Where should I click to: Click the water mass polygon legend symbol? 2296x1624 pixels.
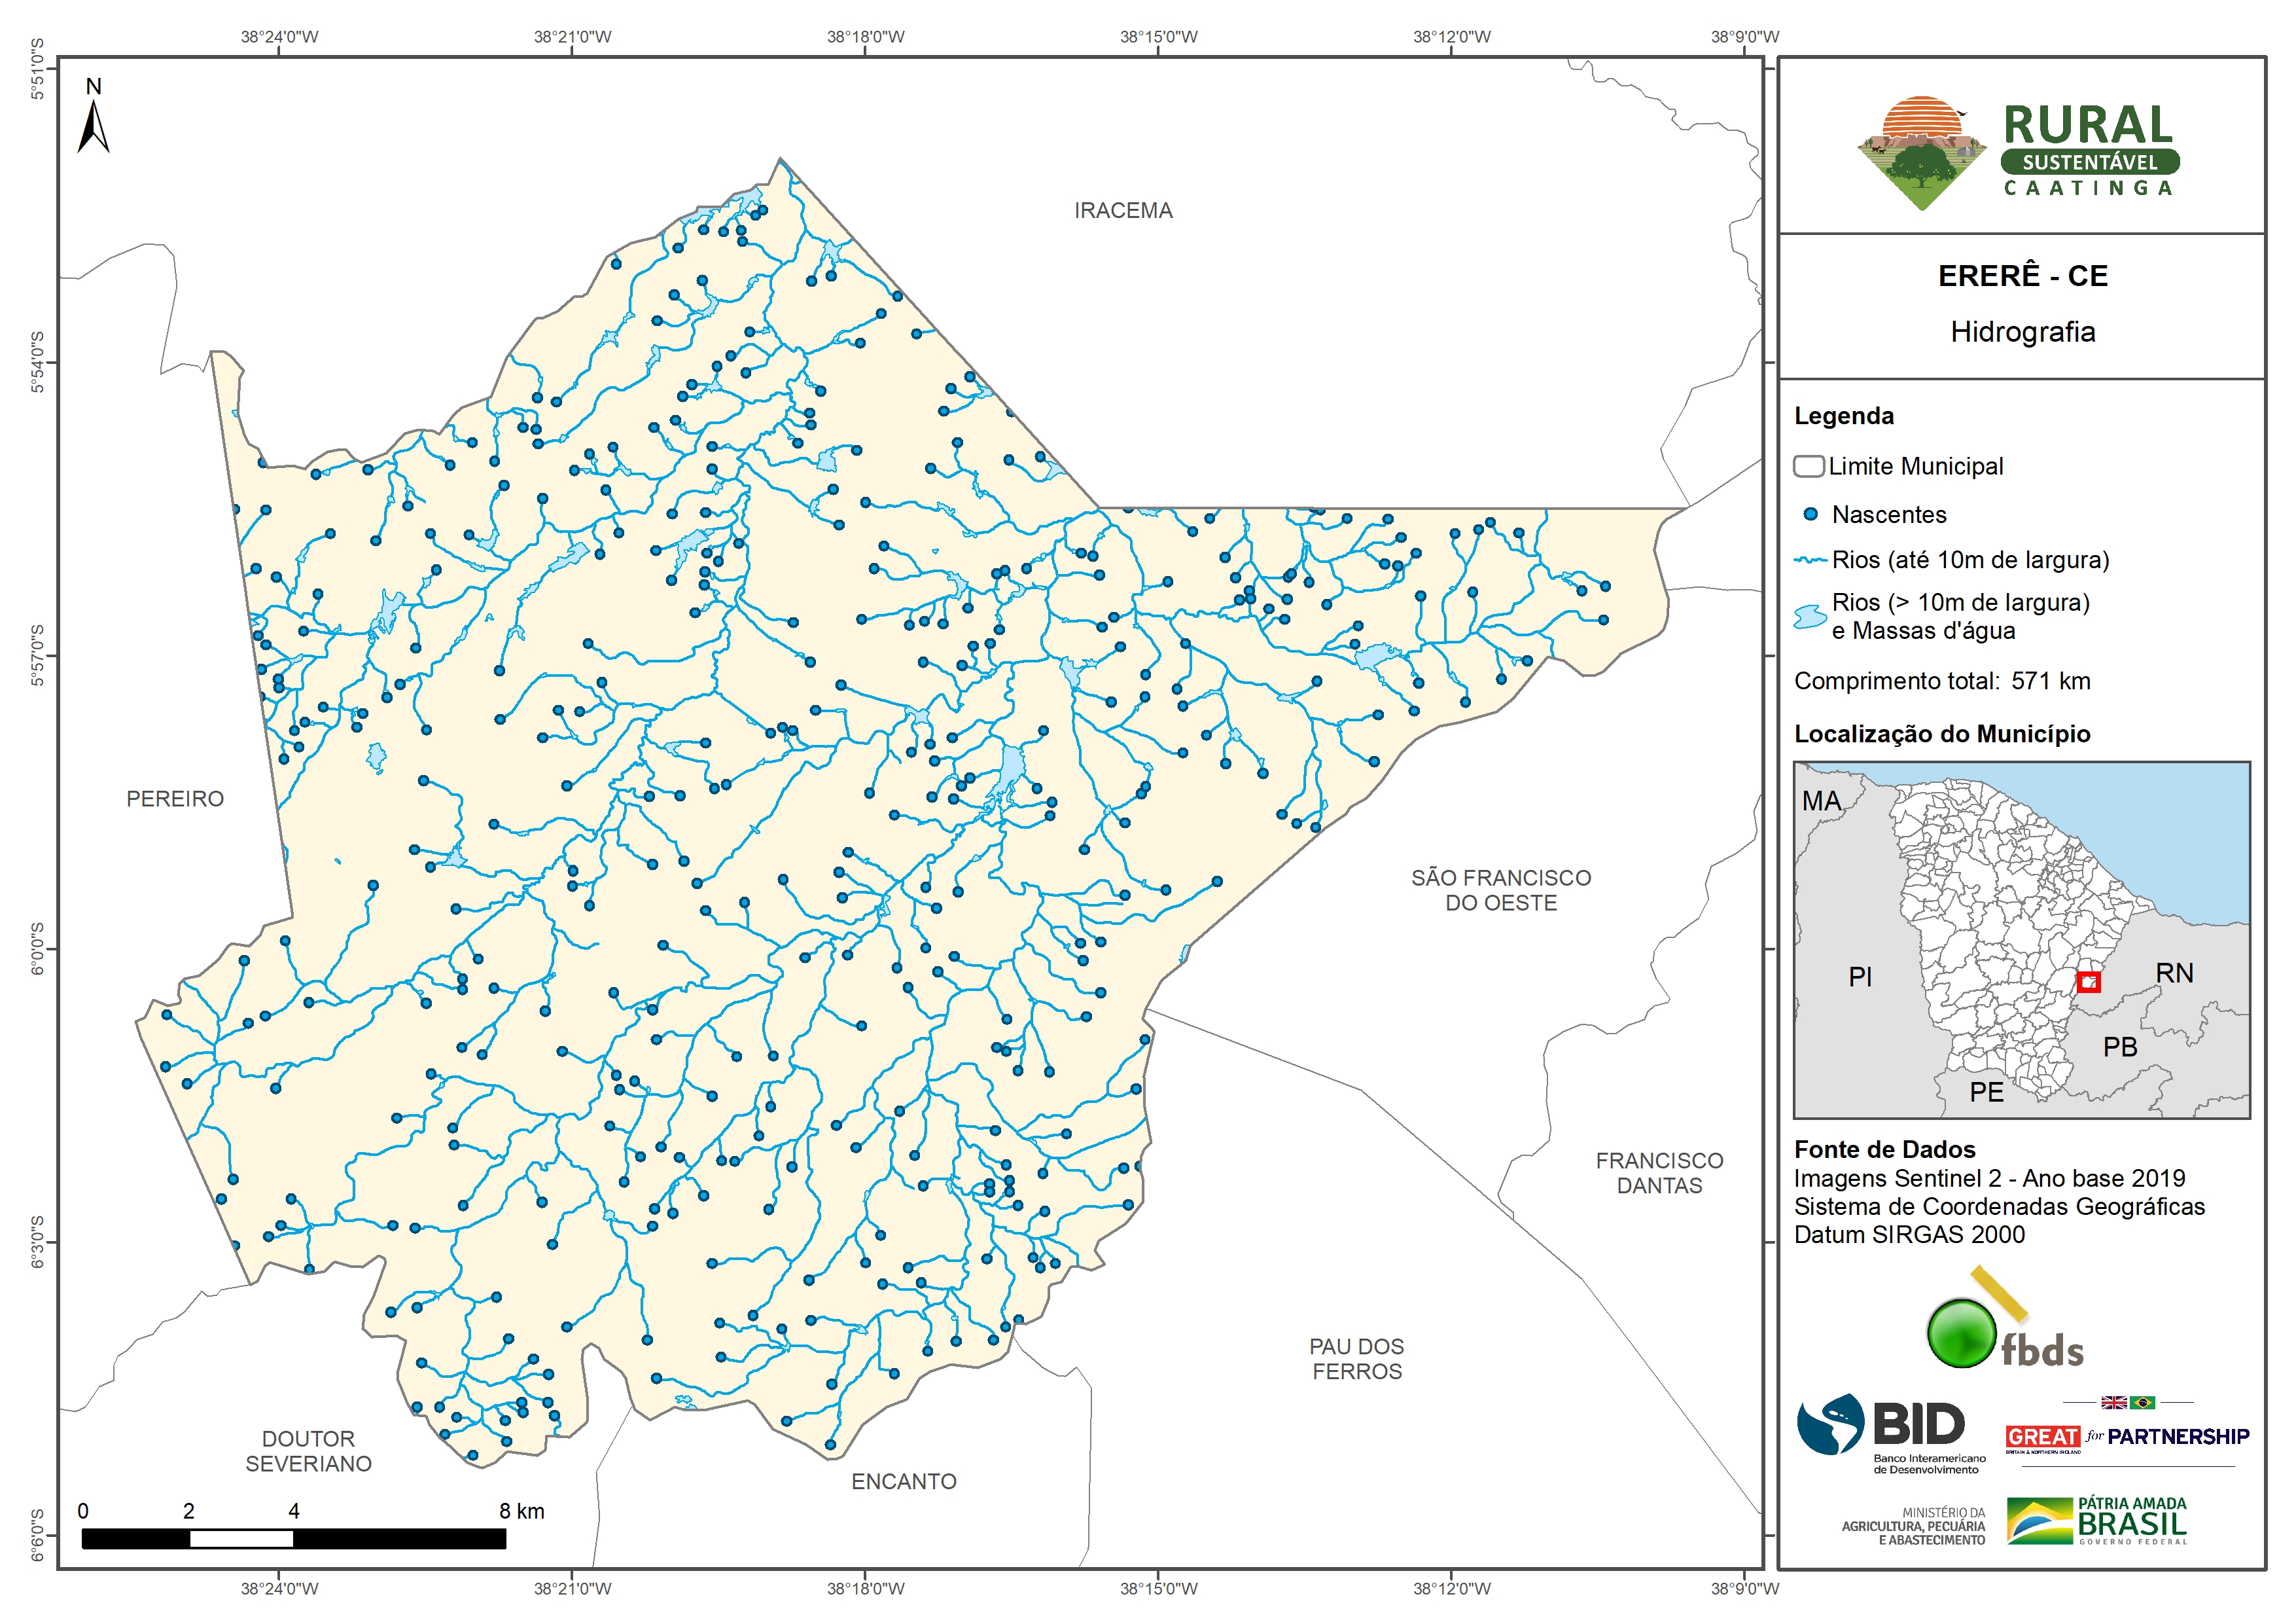click(1809, 617)
